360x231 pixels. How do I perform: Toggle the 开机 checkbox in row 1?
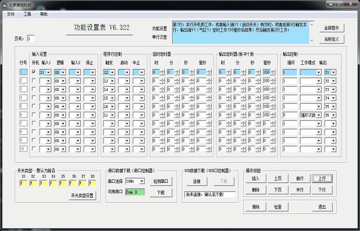(x=34, y=72)
